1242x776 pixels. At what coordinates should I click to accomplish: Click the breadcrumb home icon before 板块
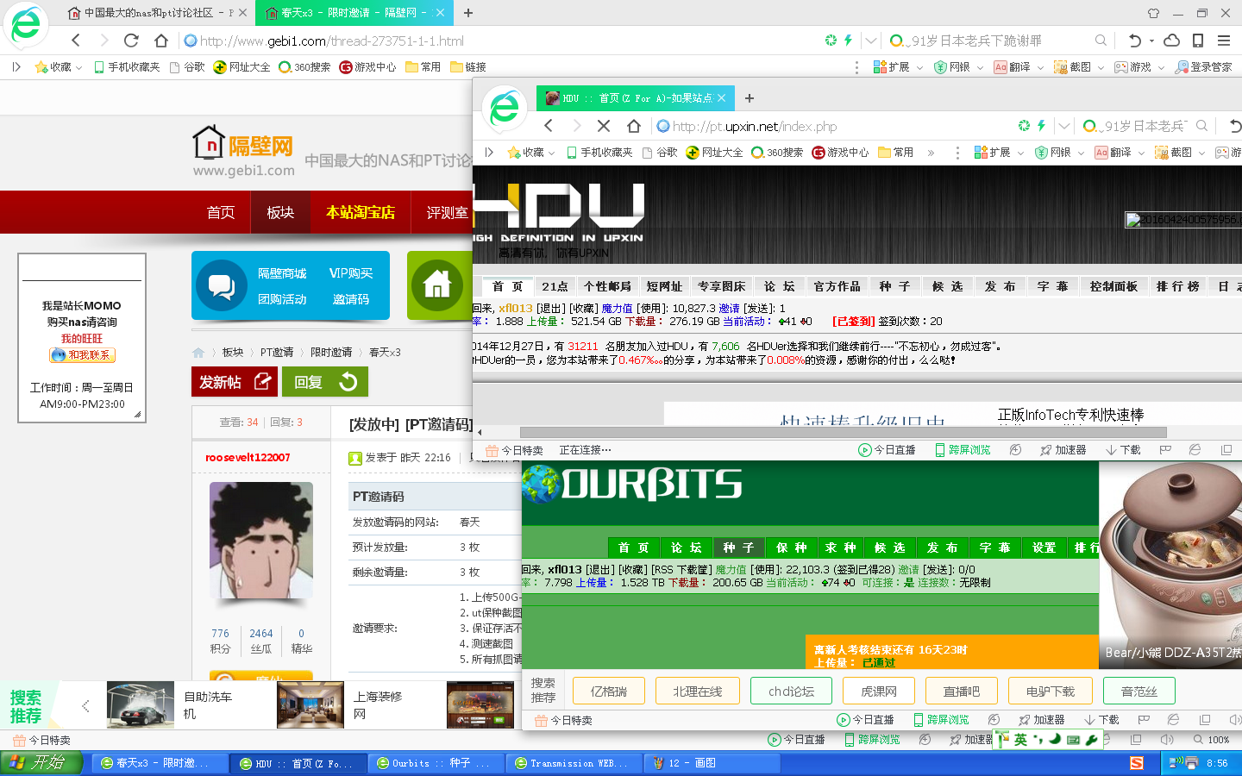pos(198,352)
